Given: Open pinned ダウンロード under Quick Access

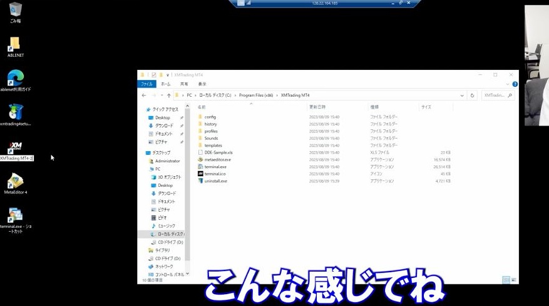Looking at the screenshot, I should click(164, 126).
